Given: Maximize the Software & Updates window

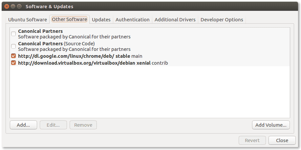Looking at the screenshot, I should pyautogui.click(x=19, y=6).
